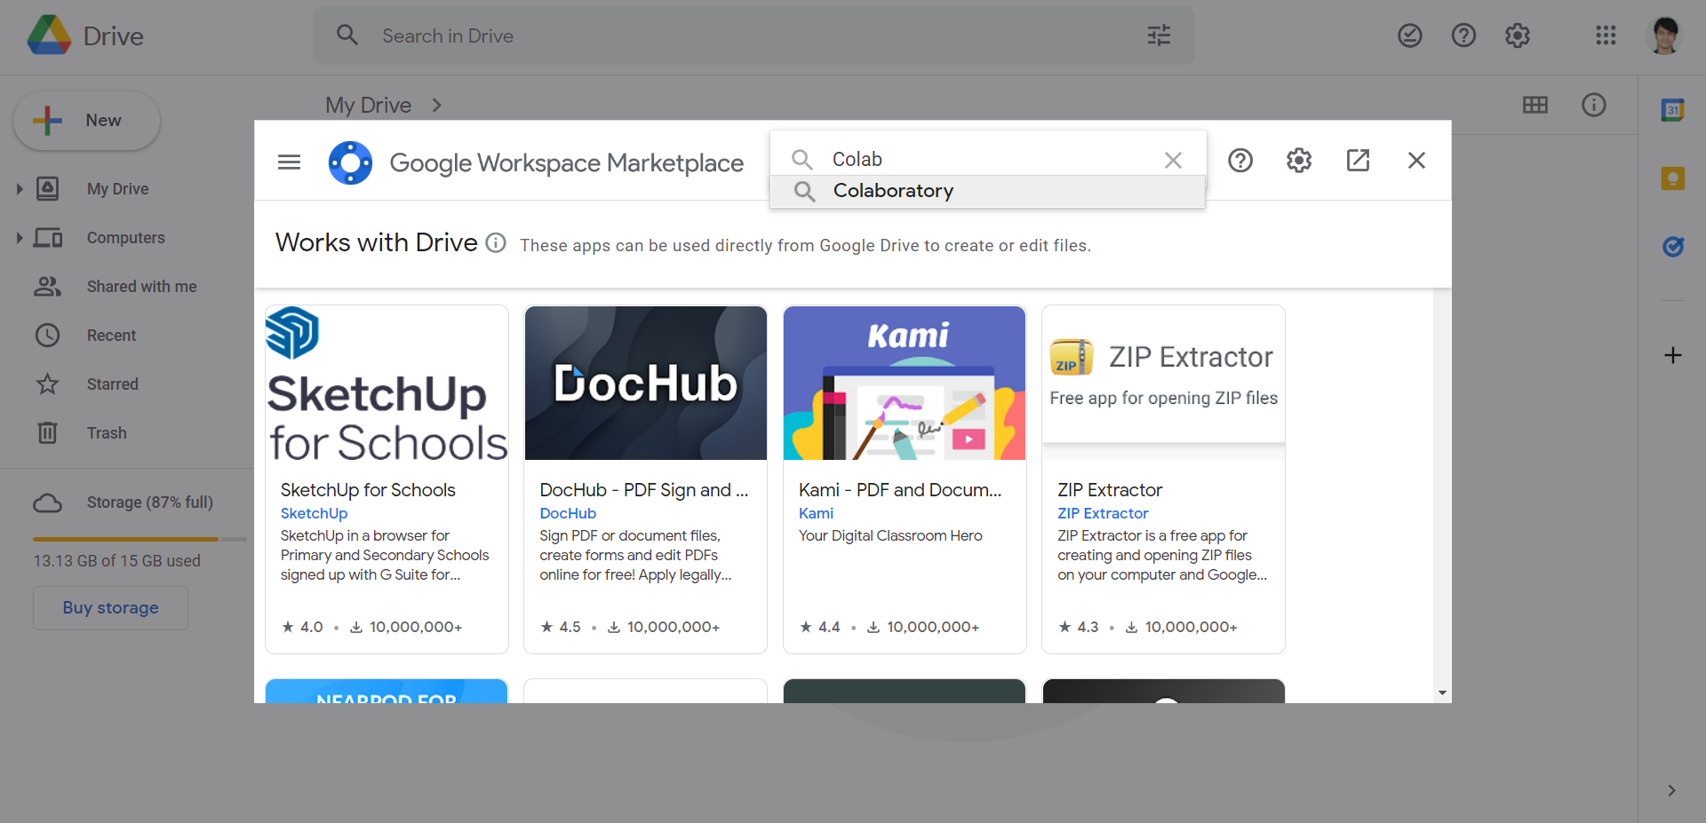This screenshot has width=1706, height=823.
Task: Collapse the right side panel
Action: [x=1674, y=790]
